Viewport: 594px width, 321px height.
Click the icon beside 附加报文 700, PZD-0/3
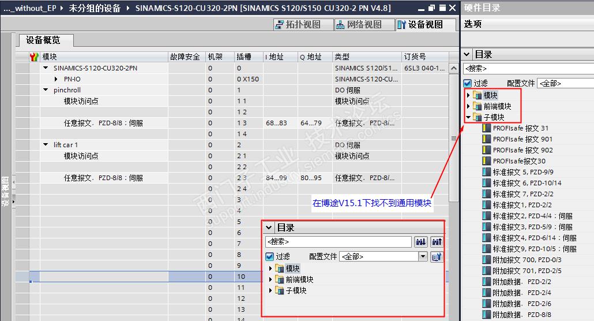(486, 260)
